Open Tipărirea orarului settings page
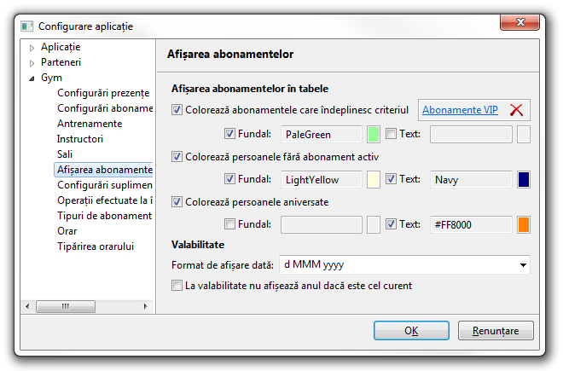The image size is (563, 371). (96, 246)
